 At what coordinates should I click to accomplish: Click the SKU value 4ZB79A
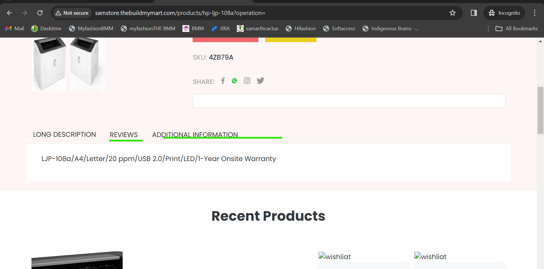221,57
